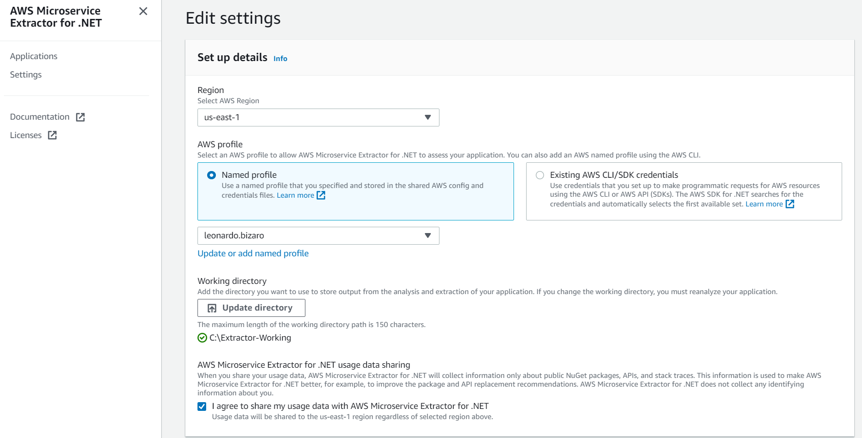862x438 pixels.
Task: Click Learn more in the Named profile description
Action: click(x=295, y=195)
